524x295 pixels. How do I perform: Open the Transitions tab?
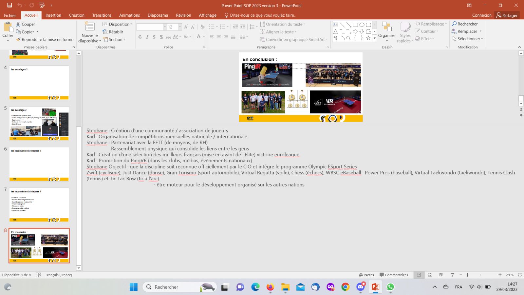click(102, 15)
